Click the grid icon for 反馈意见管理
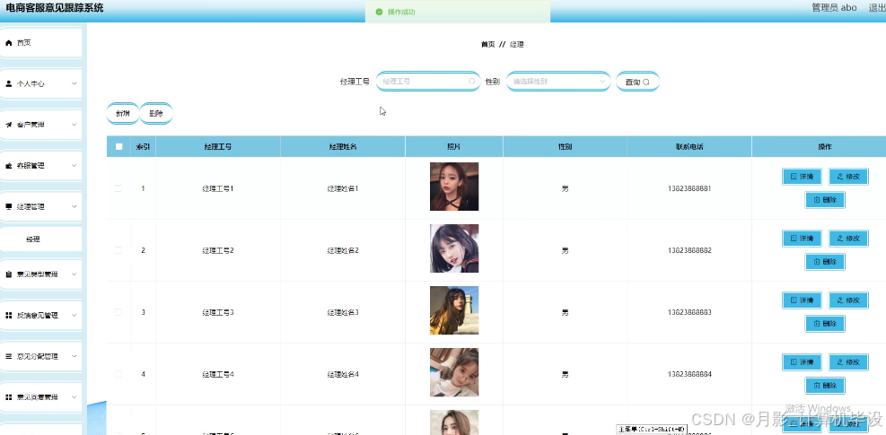The height and width of the screenshot is (435, 886). coord(8,315)
